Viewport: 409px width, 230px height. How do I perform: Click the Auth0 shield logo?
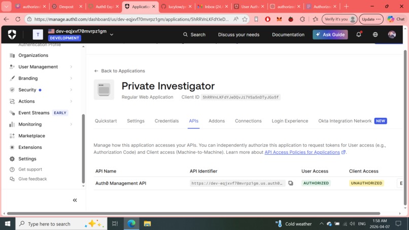(12, 35)
